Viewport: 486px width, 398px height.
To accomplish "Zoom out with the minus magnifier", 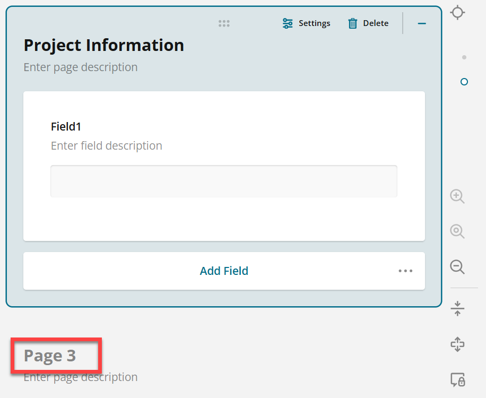I will tap(457, 267).
